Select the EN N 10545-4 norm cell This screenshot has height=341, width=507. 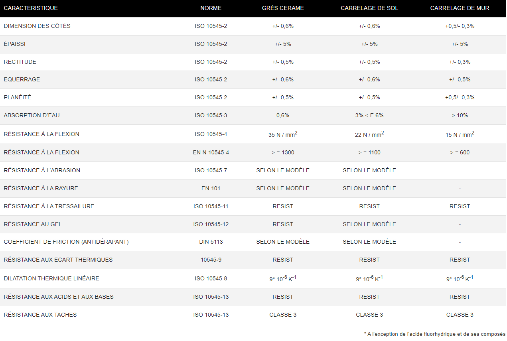coord(211,152)
